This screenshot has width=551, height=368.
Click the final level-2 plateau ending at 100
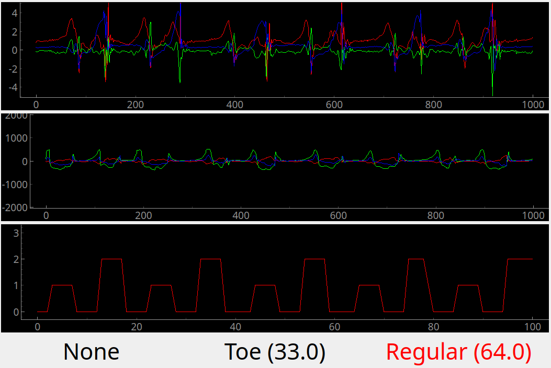click(520, 259)
